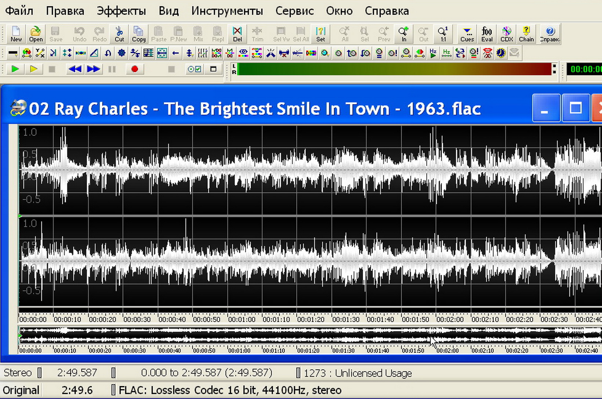Open Fade In volume icon
The width and height of the screenshot is (602, 399).
(352, 54)
